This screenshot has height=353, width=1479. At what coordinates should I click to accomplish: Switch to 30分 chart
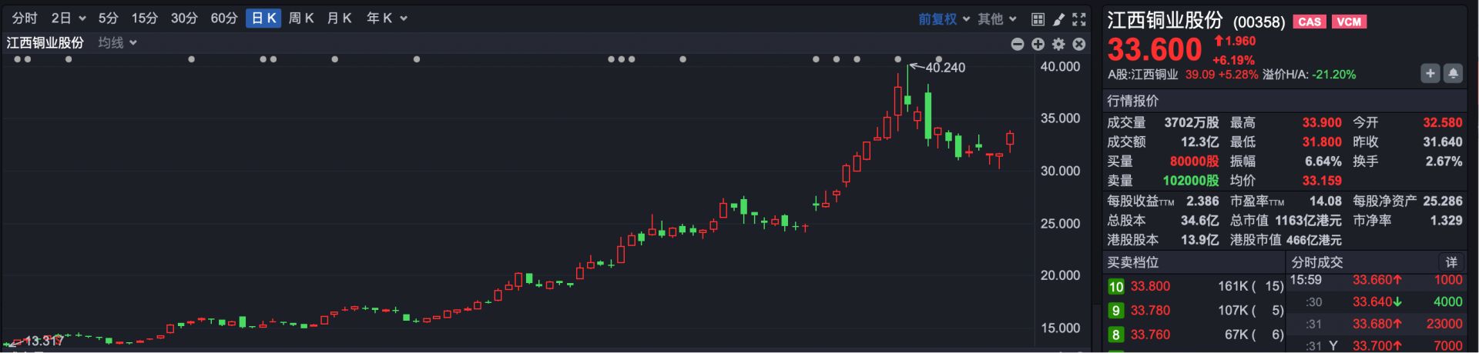click(x=184, y=18)
